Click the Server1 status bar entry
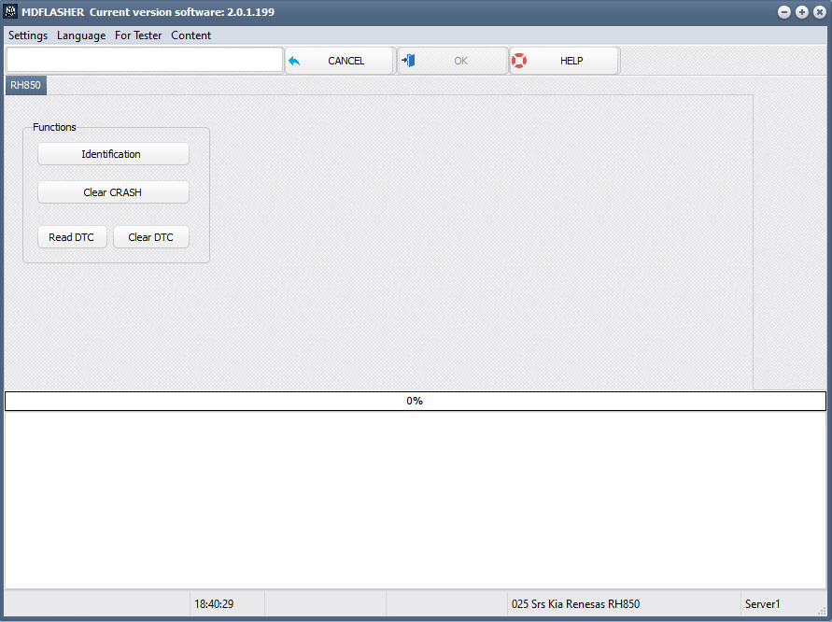 click(x=763, y=604)
